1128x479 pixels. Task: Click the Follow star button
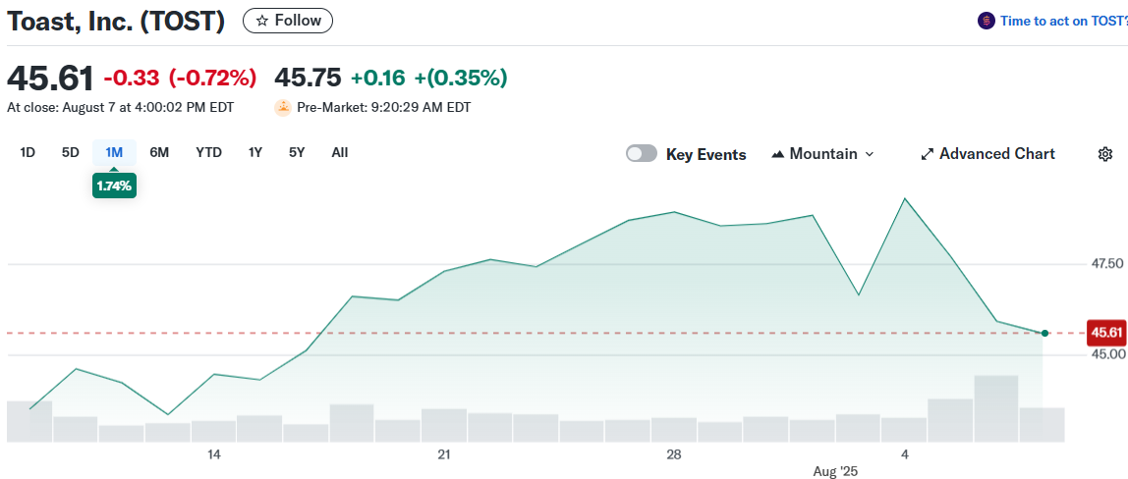pyautogui.click(x=288, y=21)
